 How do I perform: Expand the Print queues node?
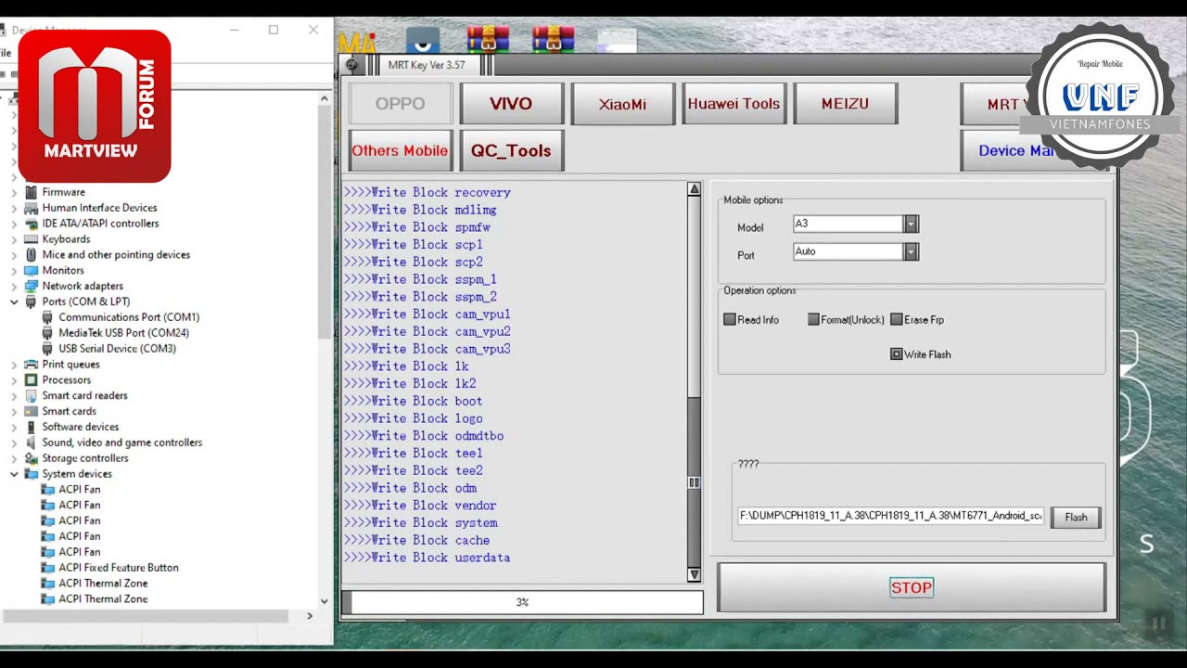coord(14,365)
